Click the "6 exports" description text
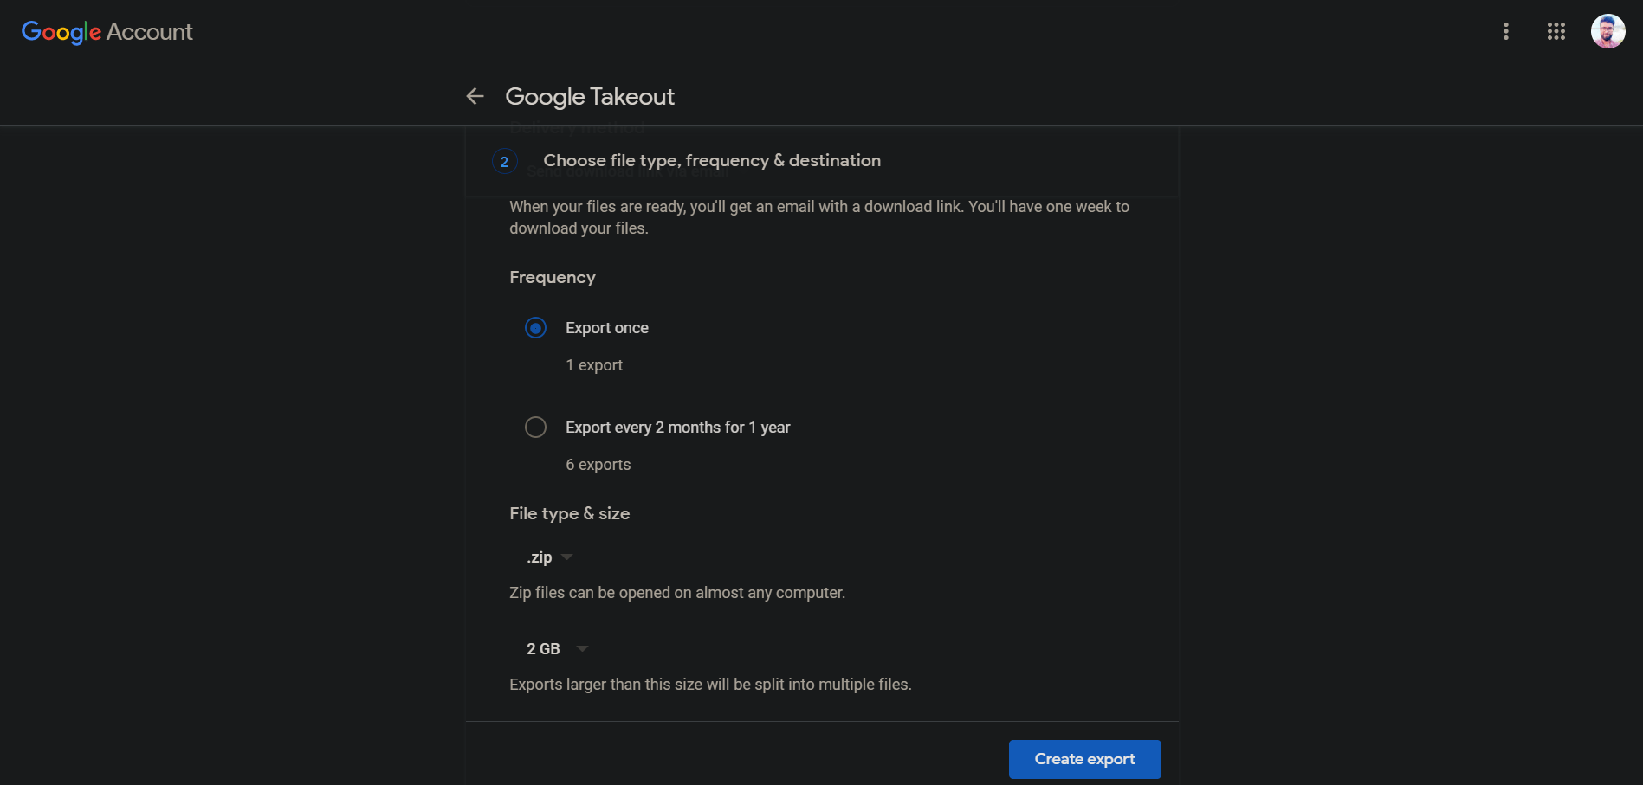 pos(598,465)
